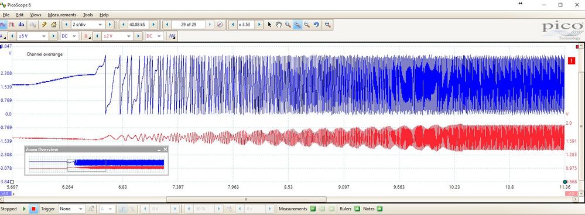Click the 29 of 29 buffer field
The image size is (585, 215).
(189, 25)
